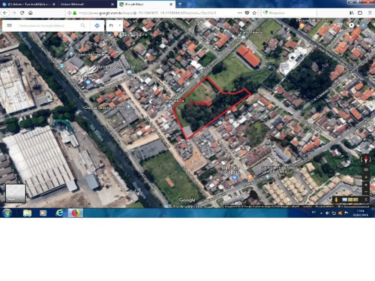Zoom in with the plus button
The height and width of the screenshot is (281, 375).
[366, 185]
